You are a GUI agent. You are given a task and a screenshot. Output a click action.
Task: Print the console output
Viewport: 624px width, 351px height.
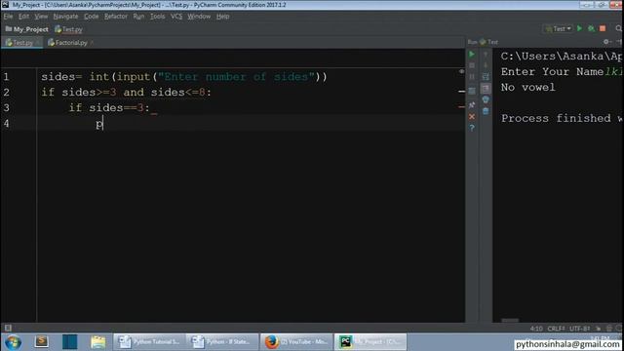point(486,99)
